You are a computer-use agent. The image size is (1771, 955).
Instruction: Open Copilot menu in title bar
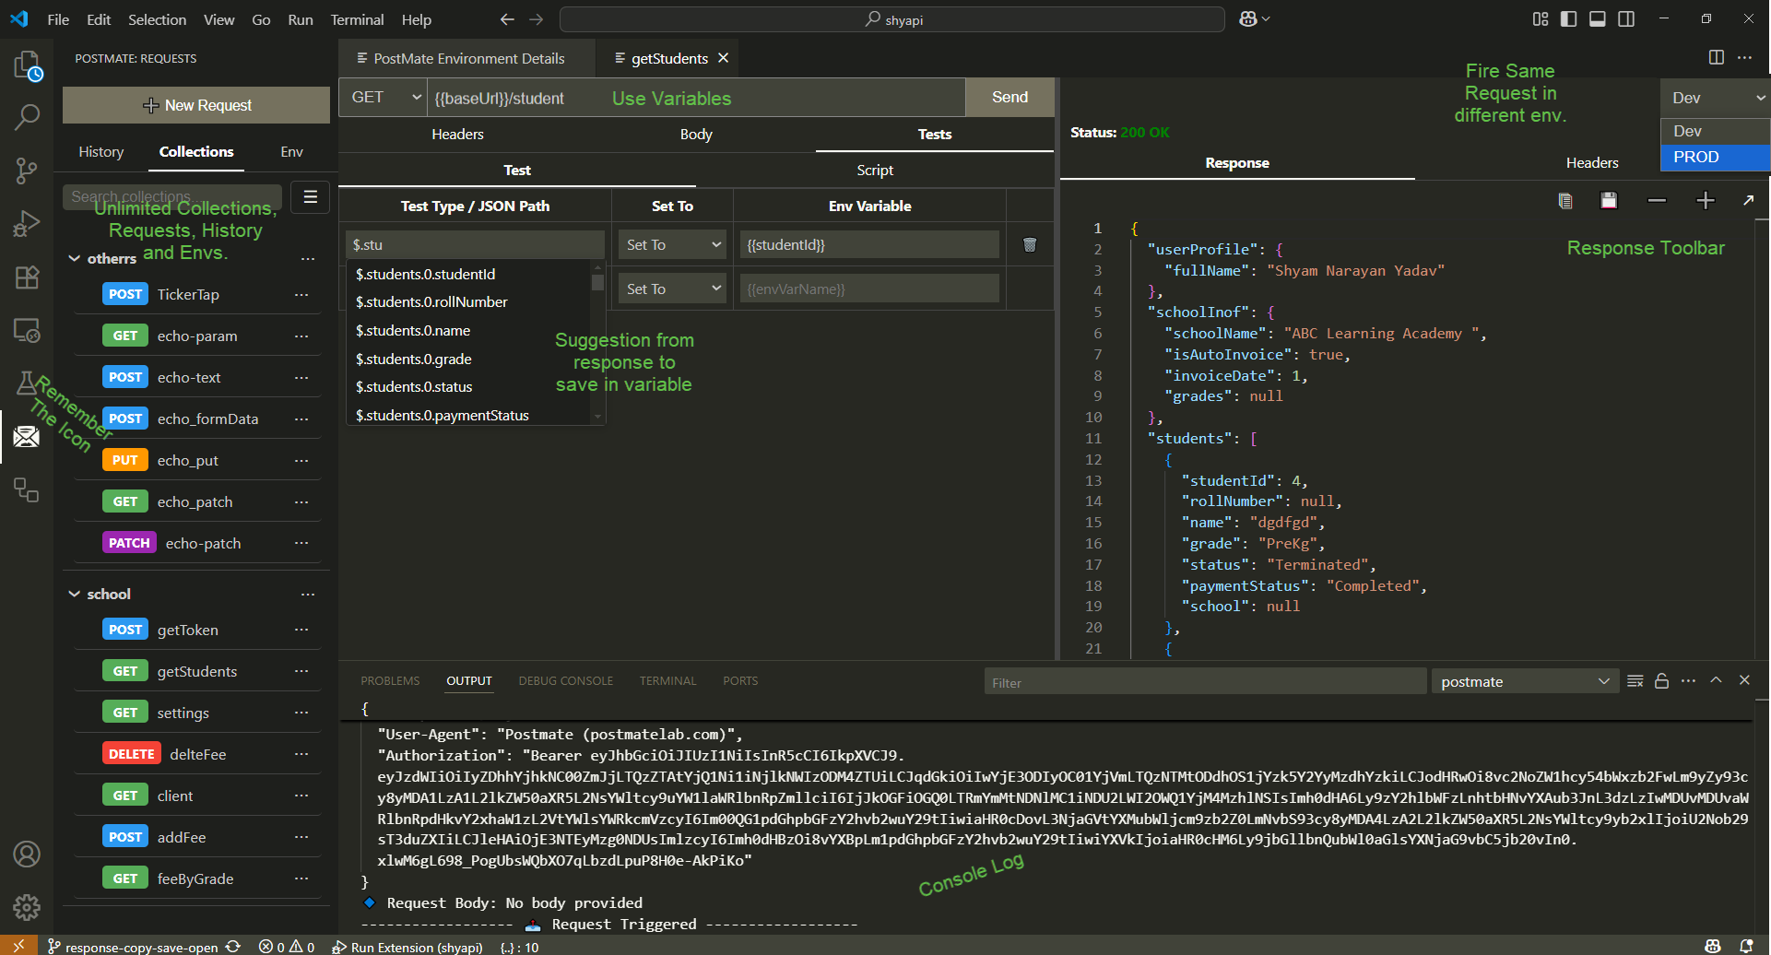pos(1254,19)
